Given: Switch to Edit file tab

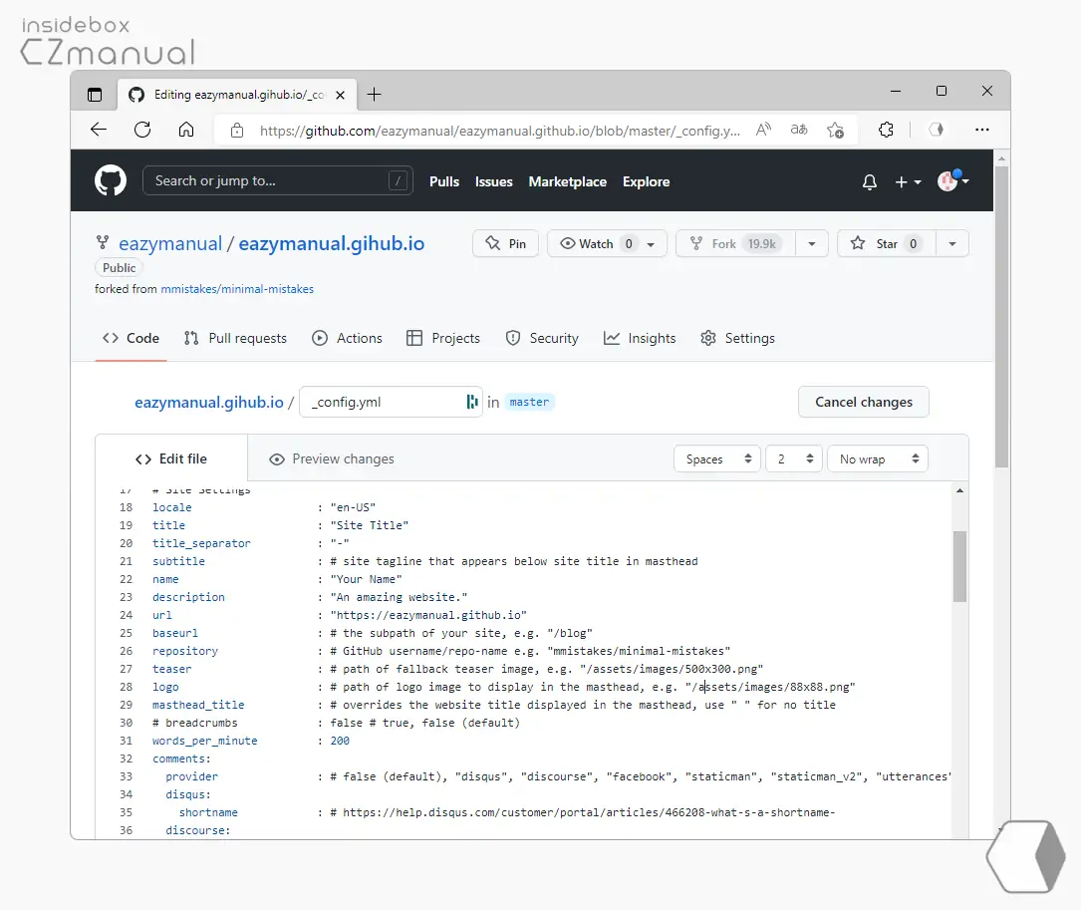Looking at the screenshot, I should click(x=171, y=458).
